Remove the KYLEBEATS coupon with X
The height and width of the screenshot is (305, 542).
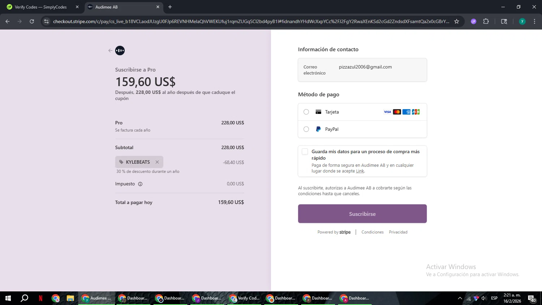tap(157, 162)
